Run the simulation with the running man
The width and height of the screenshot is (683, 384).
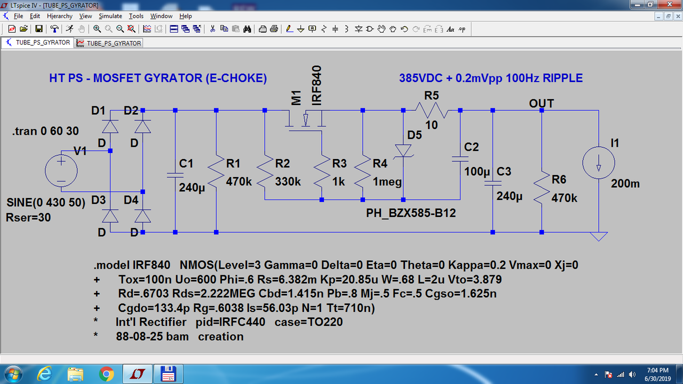point(70,29)
